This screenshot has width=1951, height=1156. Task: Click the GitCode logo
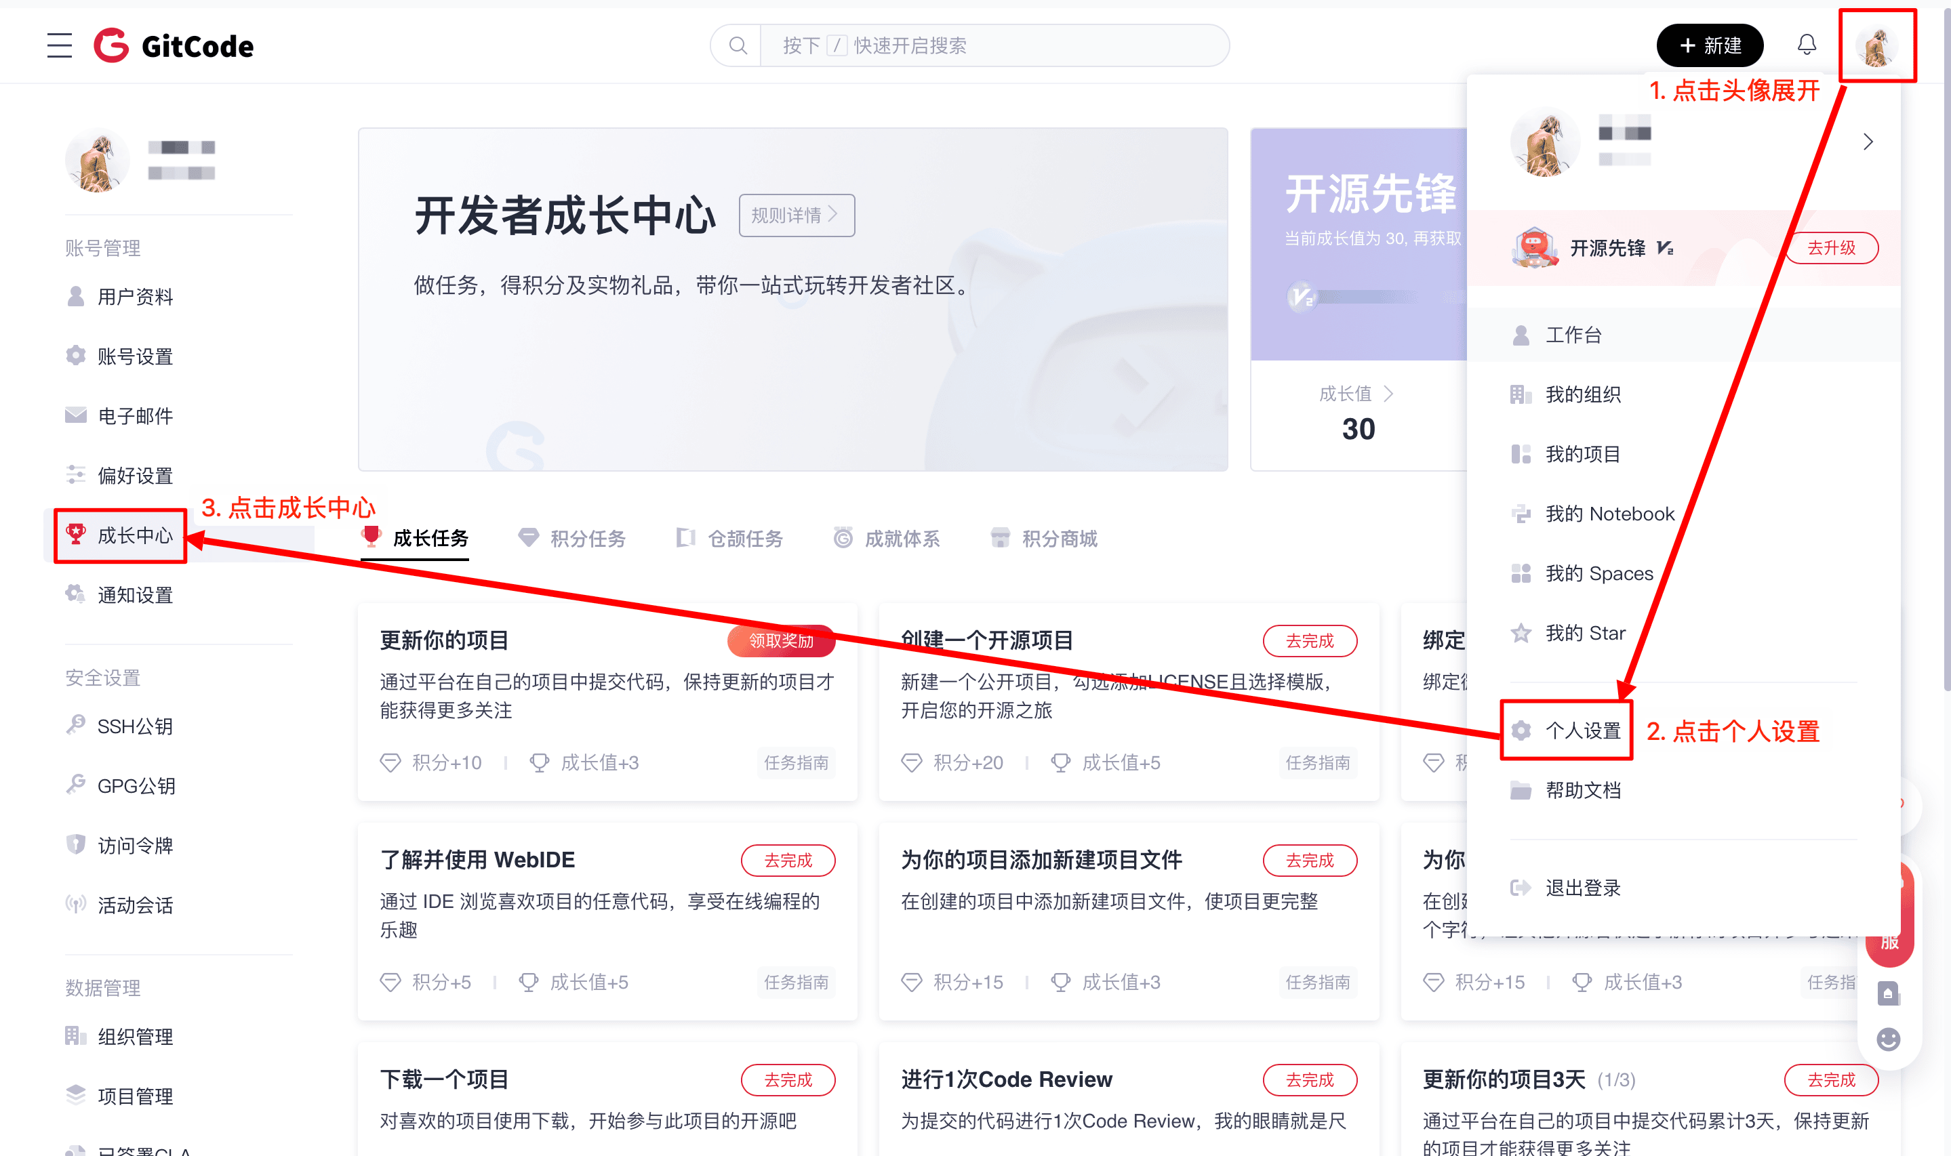tap(174, 46)
